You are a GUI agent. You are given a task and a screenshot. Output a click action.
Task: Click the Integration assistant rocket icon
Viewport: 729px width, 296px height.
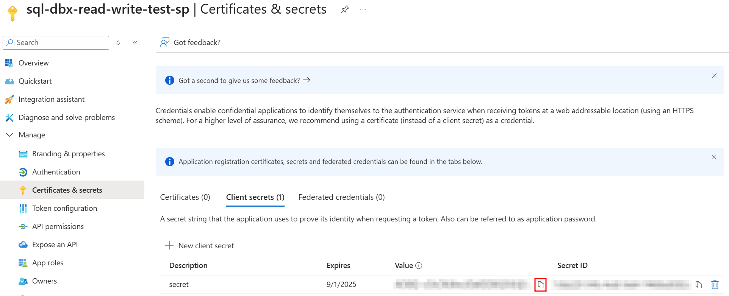coord(9,99)
